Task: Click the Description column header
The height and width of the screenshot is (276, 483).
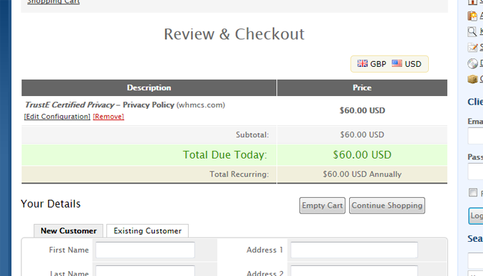Action: coord(149,87)
